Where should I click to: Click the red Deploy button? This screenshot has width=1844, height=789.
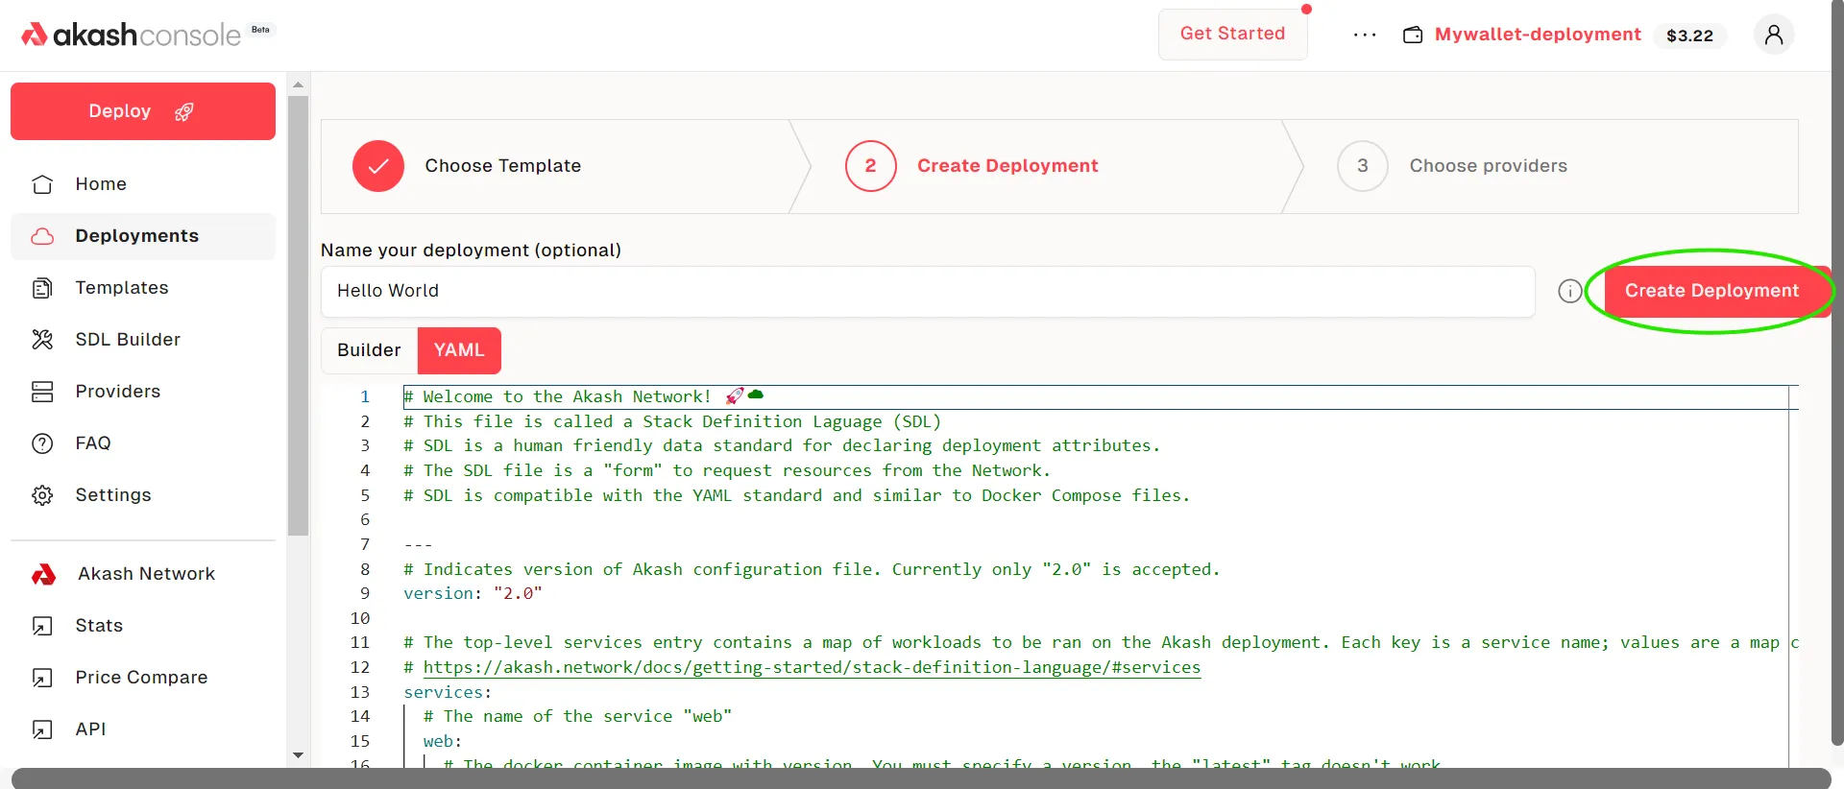click(x=143, y=111)
